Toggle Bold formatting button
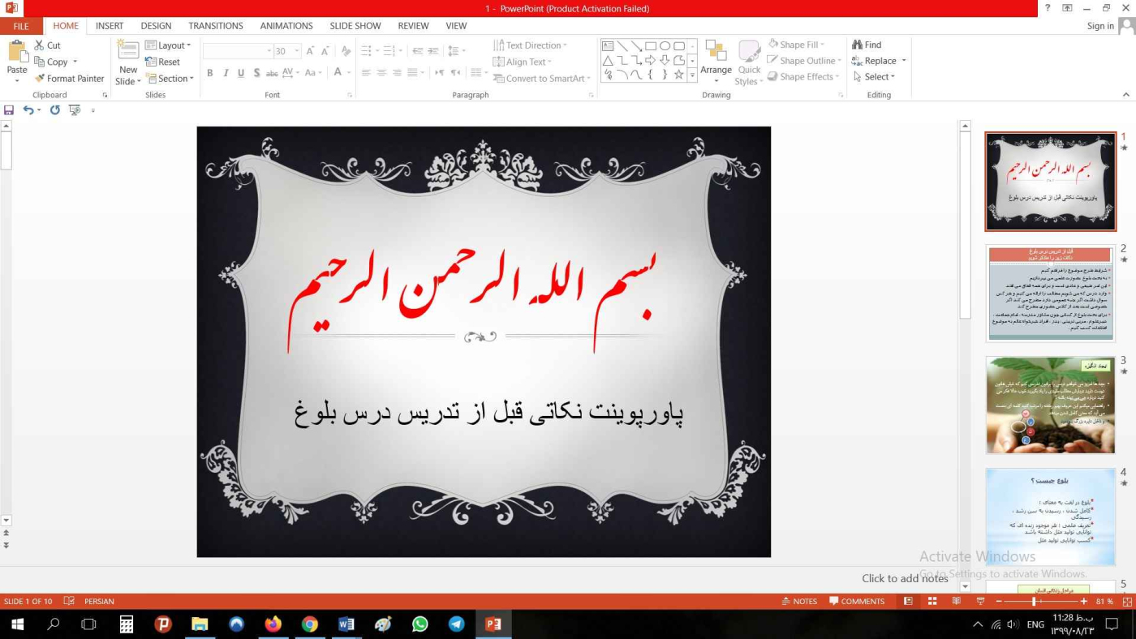The height and width of the screenshot is (639, 1136). point(209,73)
